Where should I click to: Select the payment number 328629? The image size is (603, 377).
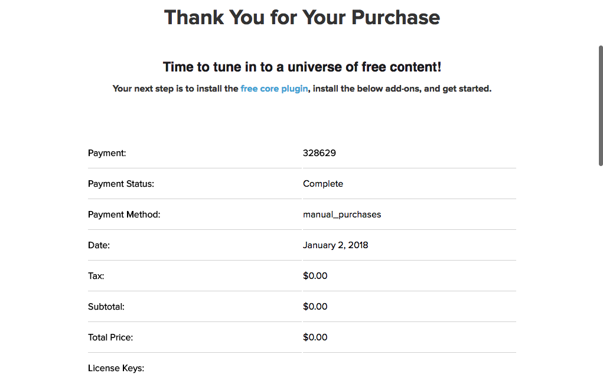click(x=320, y=152)
